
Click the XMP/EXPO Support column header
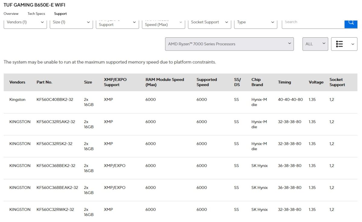pyautogui.click(x=115, y=82)
